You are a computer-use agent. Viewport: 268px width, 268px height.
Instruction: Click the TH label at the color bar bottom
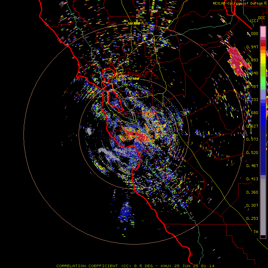tap(256, 232)
